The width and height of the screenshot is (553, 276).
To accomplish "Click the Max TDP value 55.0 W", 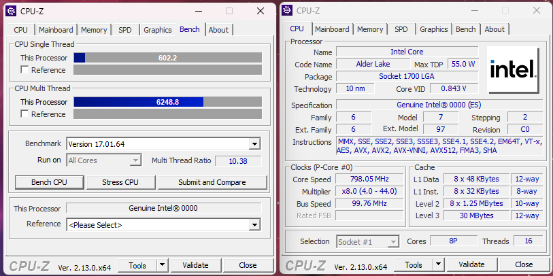I will click(x=463, y=64).
